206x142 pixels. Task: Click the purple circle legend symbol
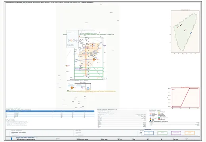pyautogui.click(x=159, y=116)
